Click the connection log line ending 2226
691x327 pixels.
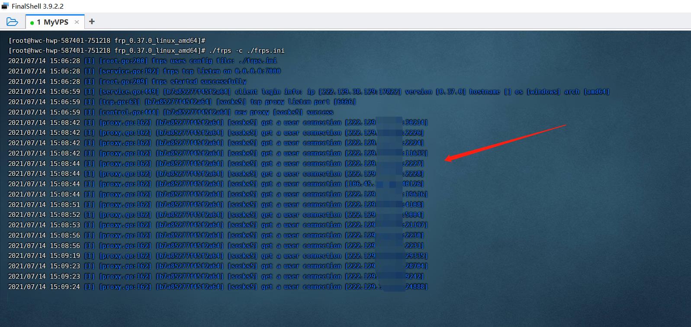[216, 133]
